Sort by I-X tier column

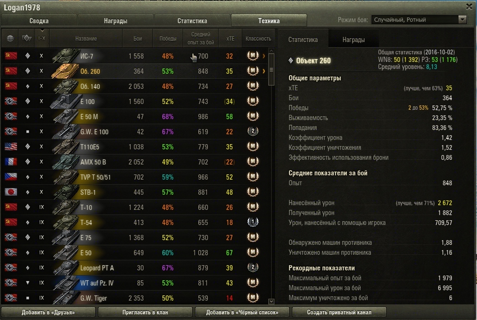tap(42, 38)
